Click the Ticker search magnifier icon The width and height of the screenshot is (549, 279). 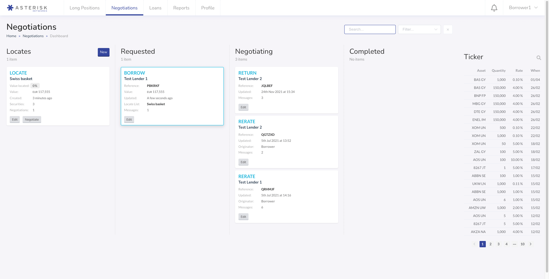coord(538,58)
